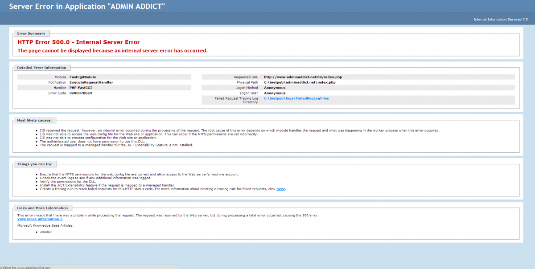
Task: Select the 'HTTP Error 500.0' heading
Action: 78,42
